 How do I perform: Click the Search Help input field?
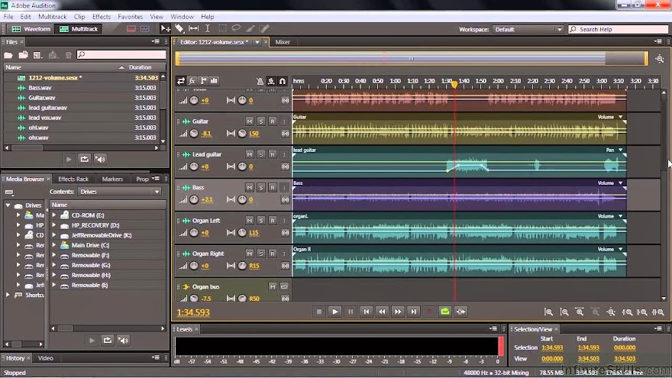pos(618,29)
